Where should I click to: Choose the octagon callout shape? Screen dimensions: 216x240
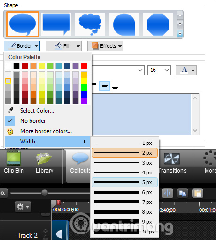coord(158,24)
